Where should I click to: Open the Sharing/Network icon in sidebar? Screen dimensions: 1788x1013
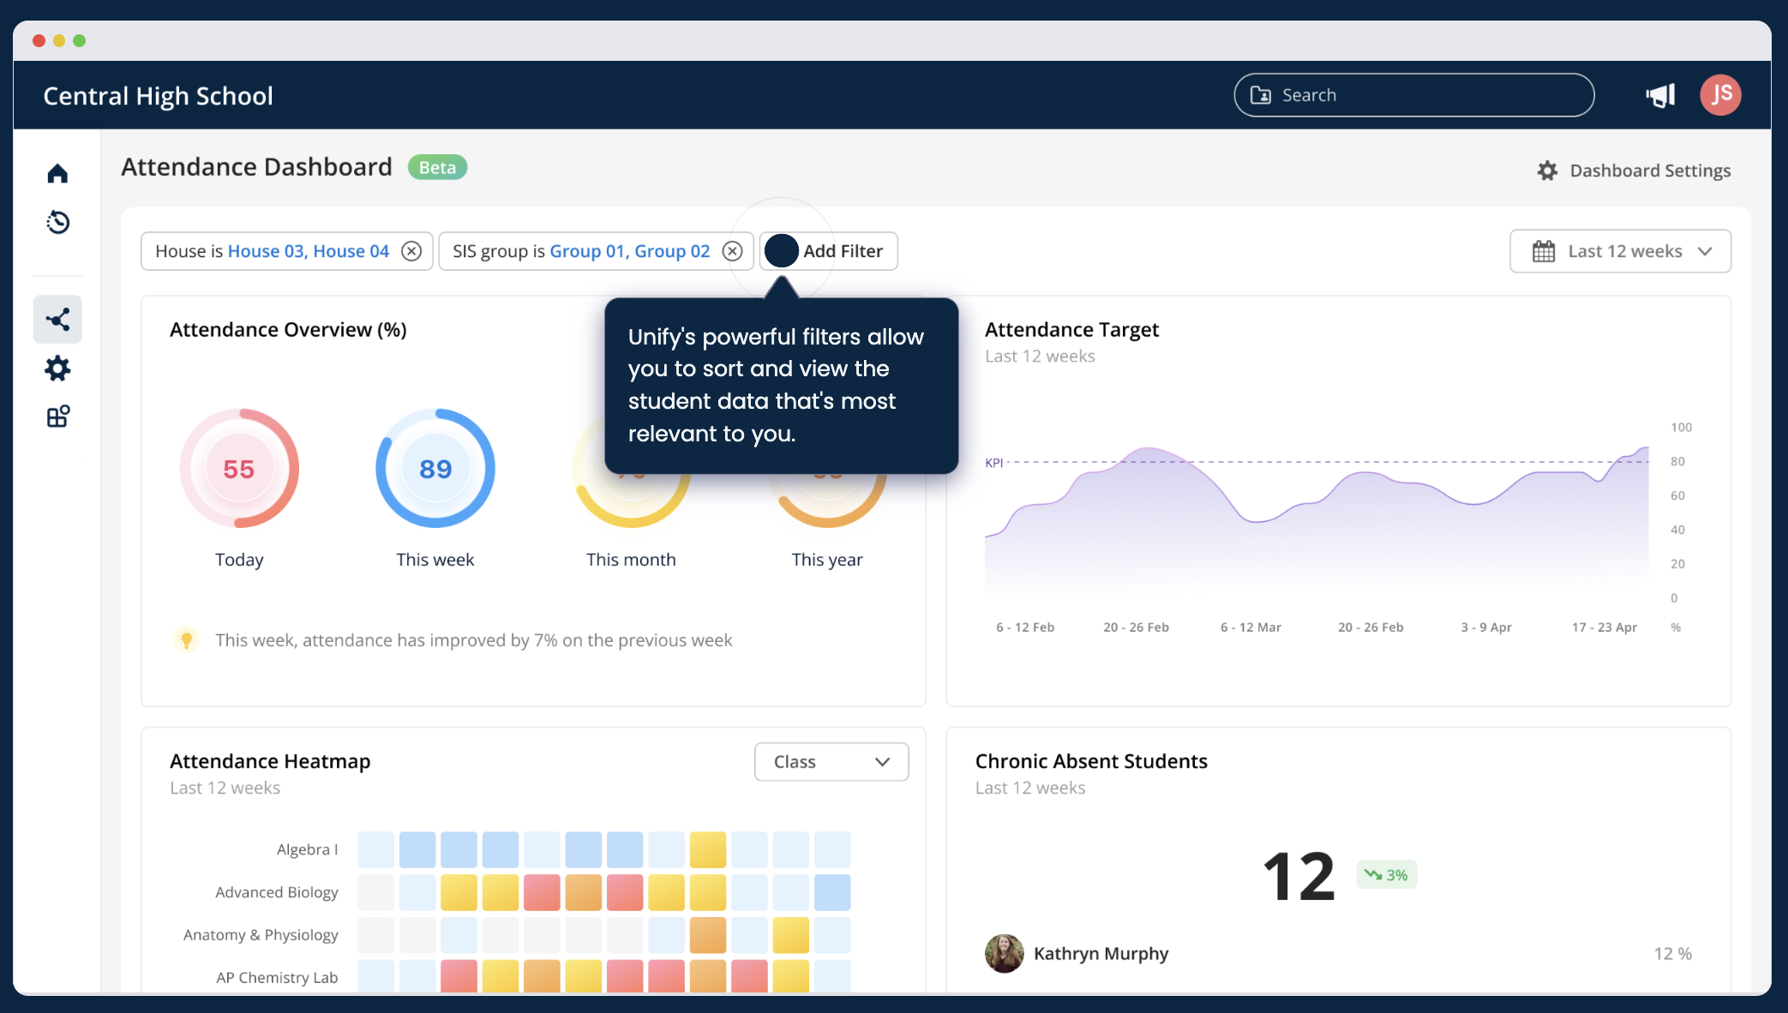point(57,319)
